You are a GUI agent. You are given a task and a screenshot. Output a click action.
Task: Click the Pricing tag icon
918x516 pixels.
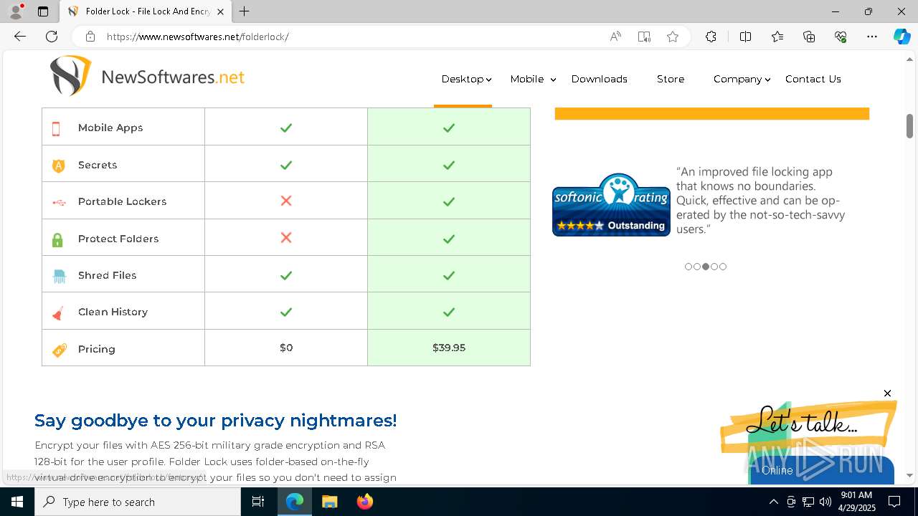tap(60, 350)
